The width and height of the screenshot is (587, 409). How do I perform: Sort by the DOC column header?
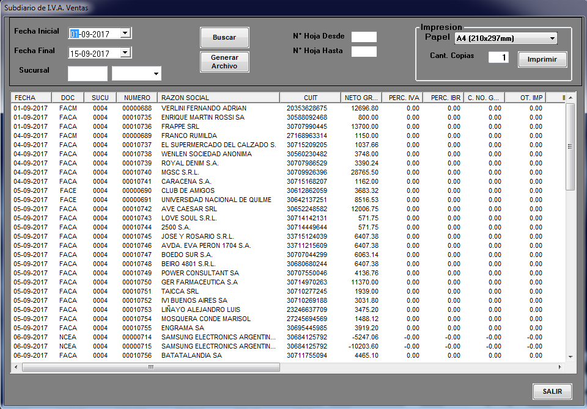tap(68, 98)
